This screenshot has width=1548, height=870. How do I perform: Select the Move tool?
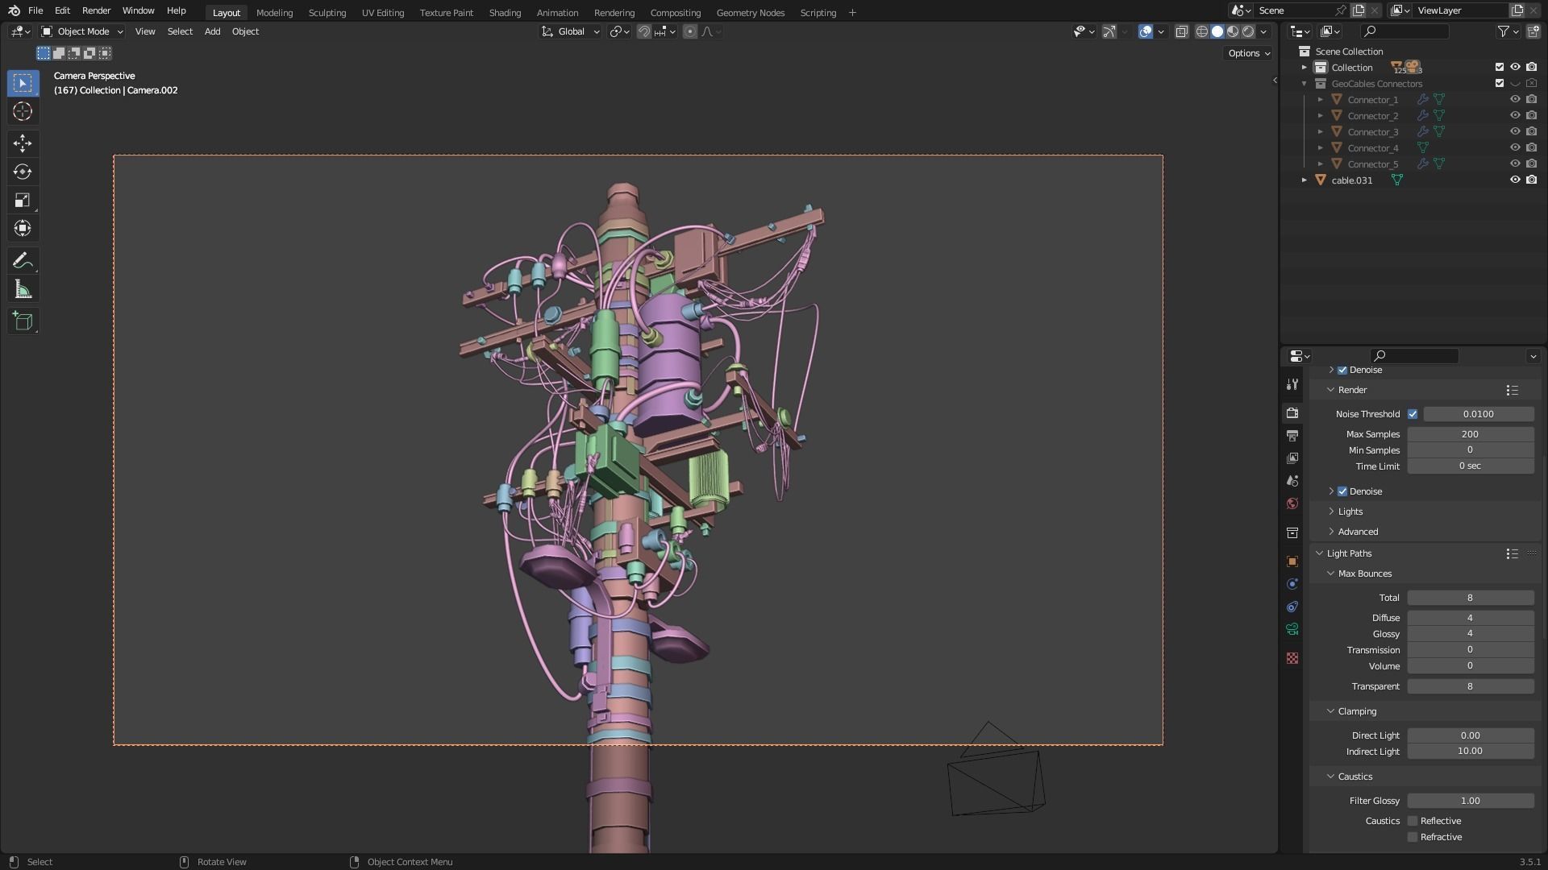pyautogui.click(x=23, y=143)
